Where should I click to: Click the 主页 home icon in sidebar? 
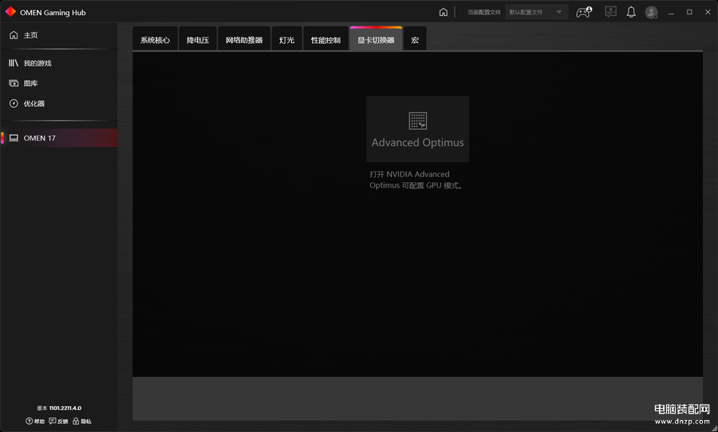pyautogui.click(x=14, y=35)
